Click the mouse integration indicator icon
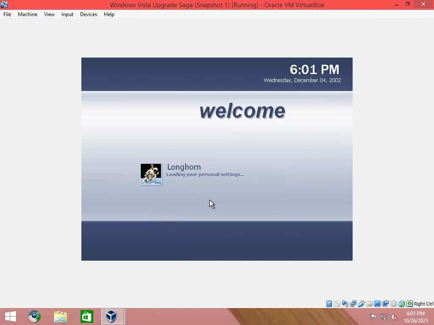Image resolution: width=434 pixels, height=325 pixels. coord(402,304)
